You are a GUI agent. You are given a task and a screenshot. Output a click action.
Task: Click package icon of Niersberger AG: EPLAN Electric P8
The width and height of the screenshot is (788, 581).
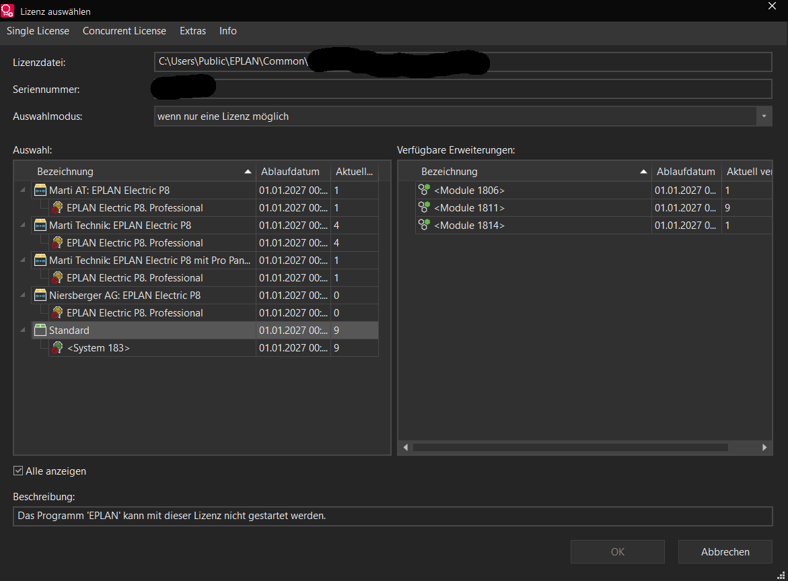pos(40,295)
